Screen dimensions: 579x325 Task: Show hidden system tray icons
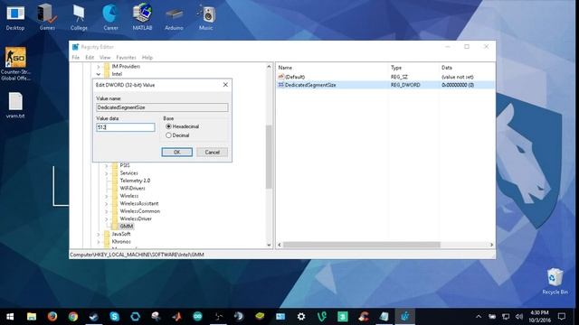tap(479, 317)
